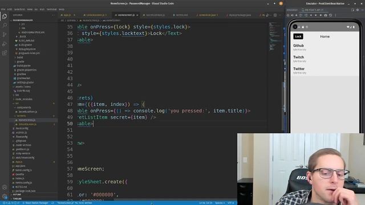Open the View menu

[x=30, y=10]
